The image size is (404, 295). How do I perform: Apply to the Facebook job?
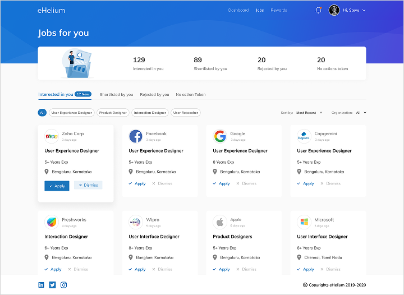(x=137, y=183)
